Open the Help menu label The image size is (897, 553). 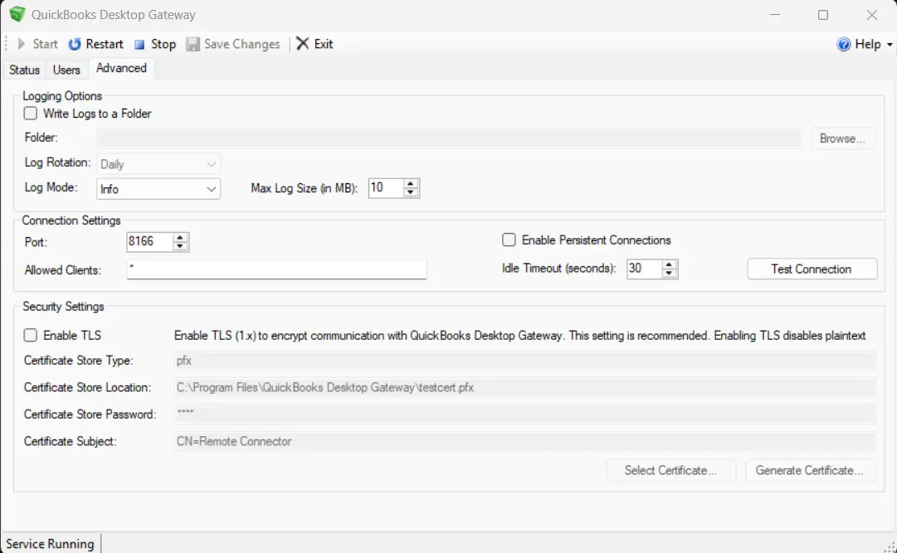click(x=867, y=44)
